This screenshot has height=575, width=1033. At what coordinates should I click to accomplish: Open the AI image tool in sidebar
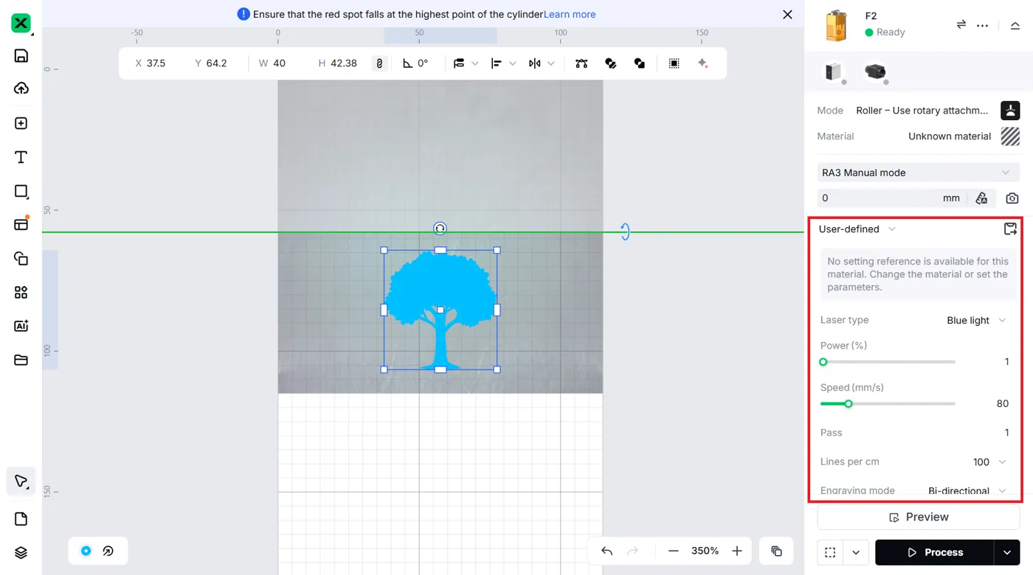click(x=21, y=326)
